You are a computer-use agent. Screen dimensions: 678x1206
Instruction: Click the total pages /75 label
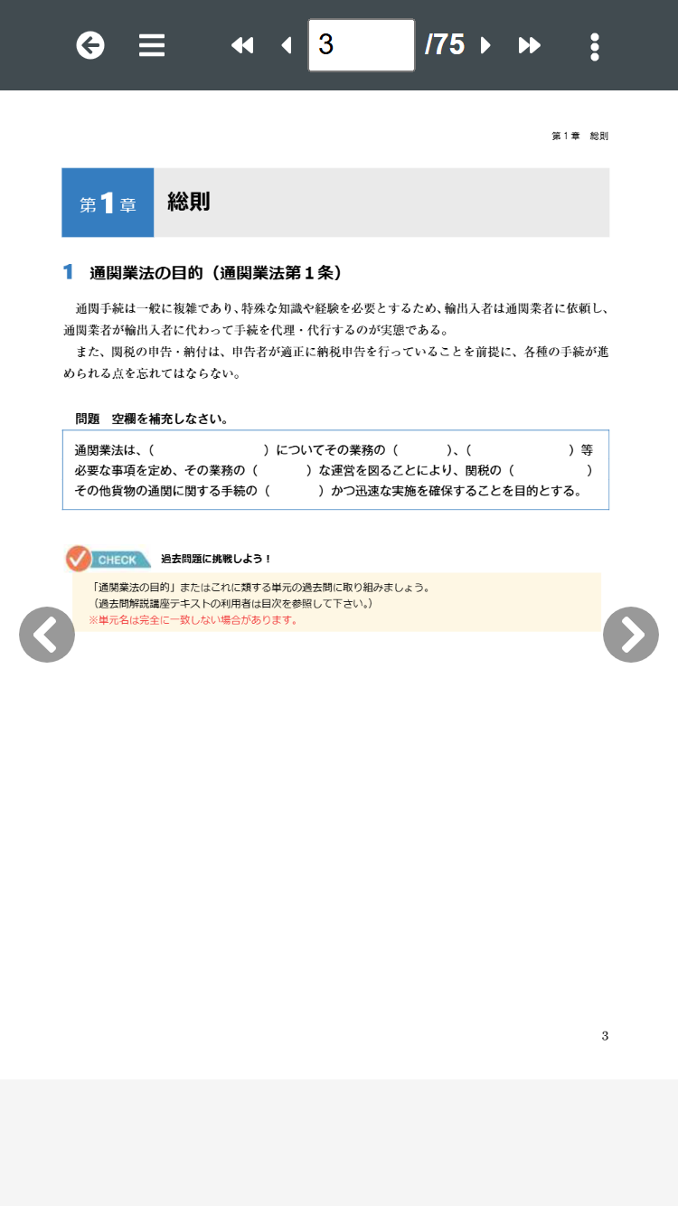pos(445,44)
